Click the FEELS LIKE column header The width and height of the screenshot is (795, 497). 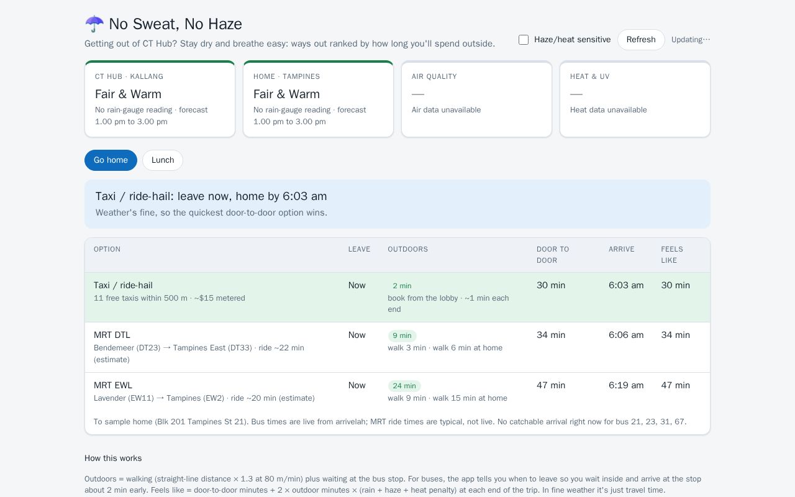pos(672,255)
